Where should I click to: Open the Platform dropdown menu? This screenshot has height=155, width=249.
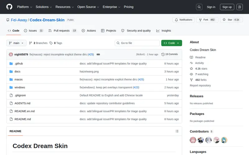click(x=25, y=7)
